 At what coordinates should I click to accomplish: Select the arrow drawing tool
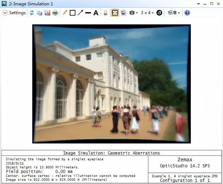click(x=80, y=13)
